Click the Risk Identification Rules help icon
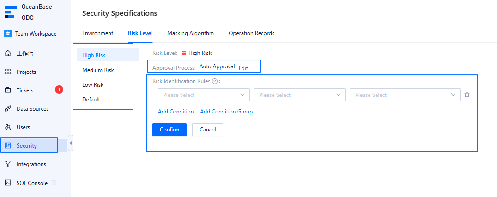 [x=214, y=81]
